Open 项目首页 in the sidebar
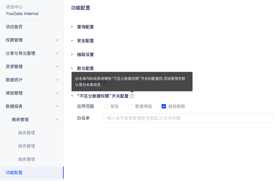This screenshot has height=181, width=275. [x=14, y=27]
